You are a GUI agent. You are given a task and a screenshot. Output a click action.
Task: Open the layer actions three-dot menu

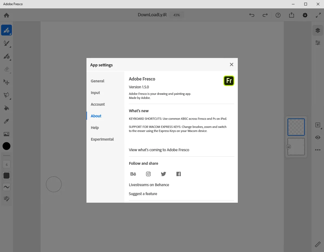point(318,150)
